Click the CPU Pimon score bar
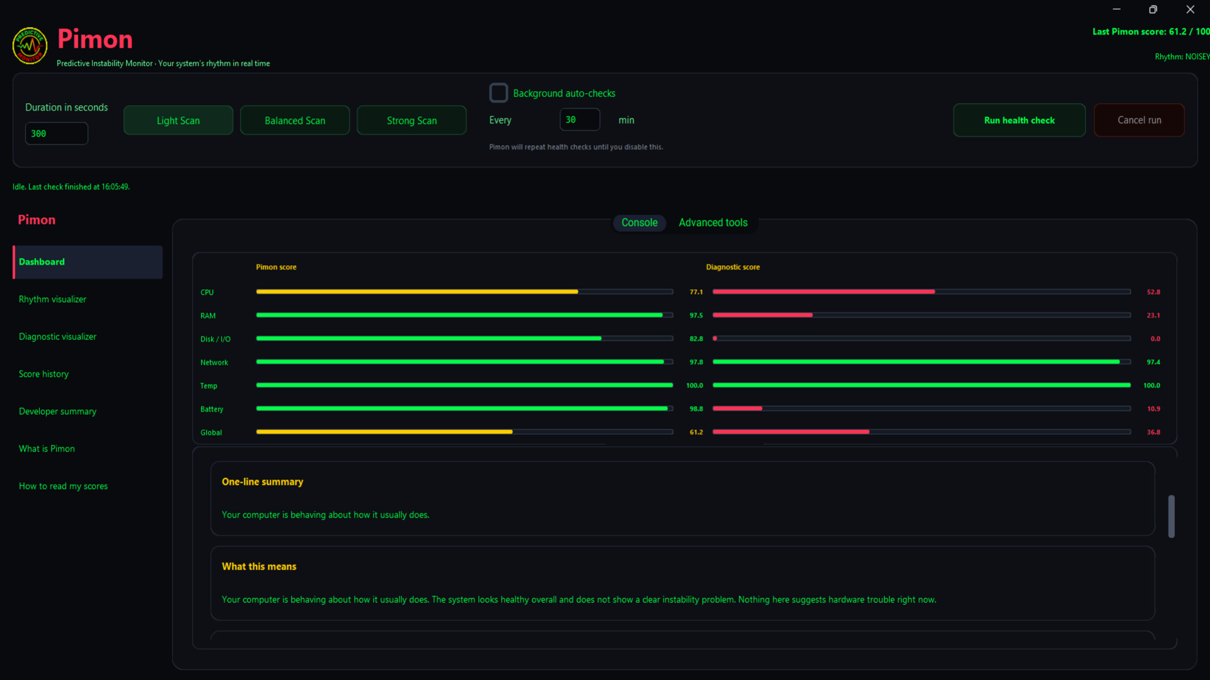The height and width of the screenshot is (680, 1210). (x=464, y=292)
